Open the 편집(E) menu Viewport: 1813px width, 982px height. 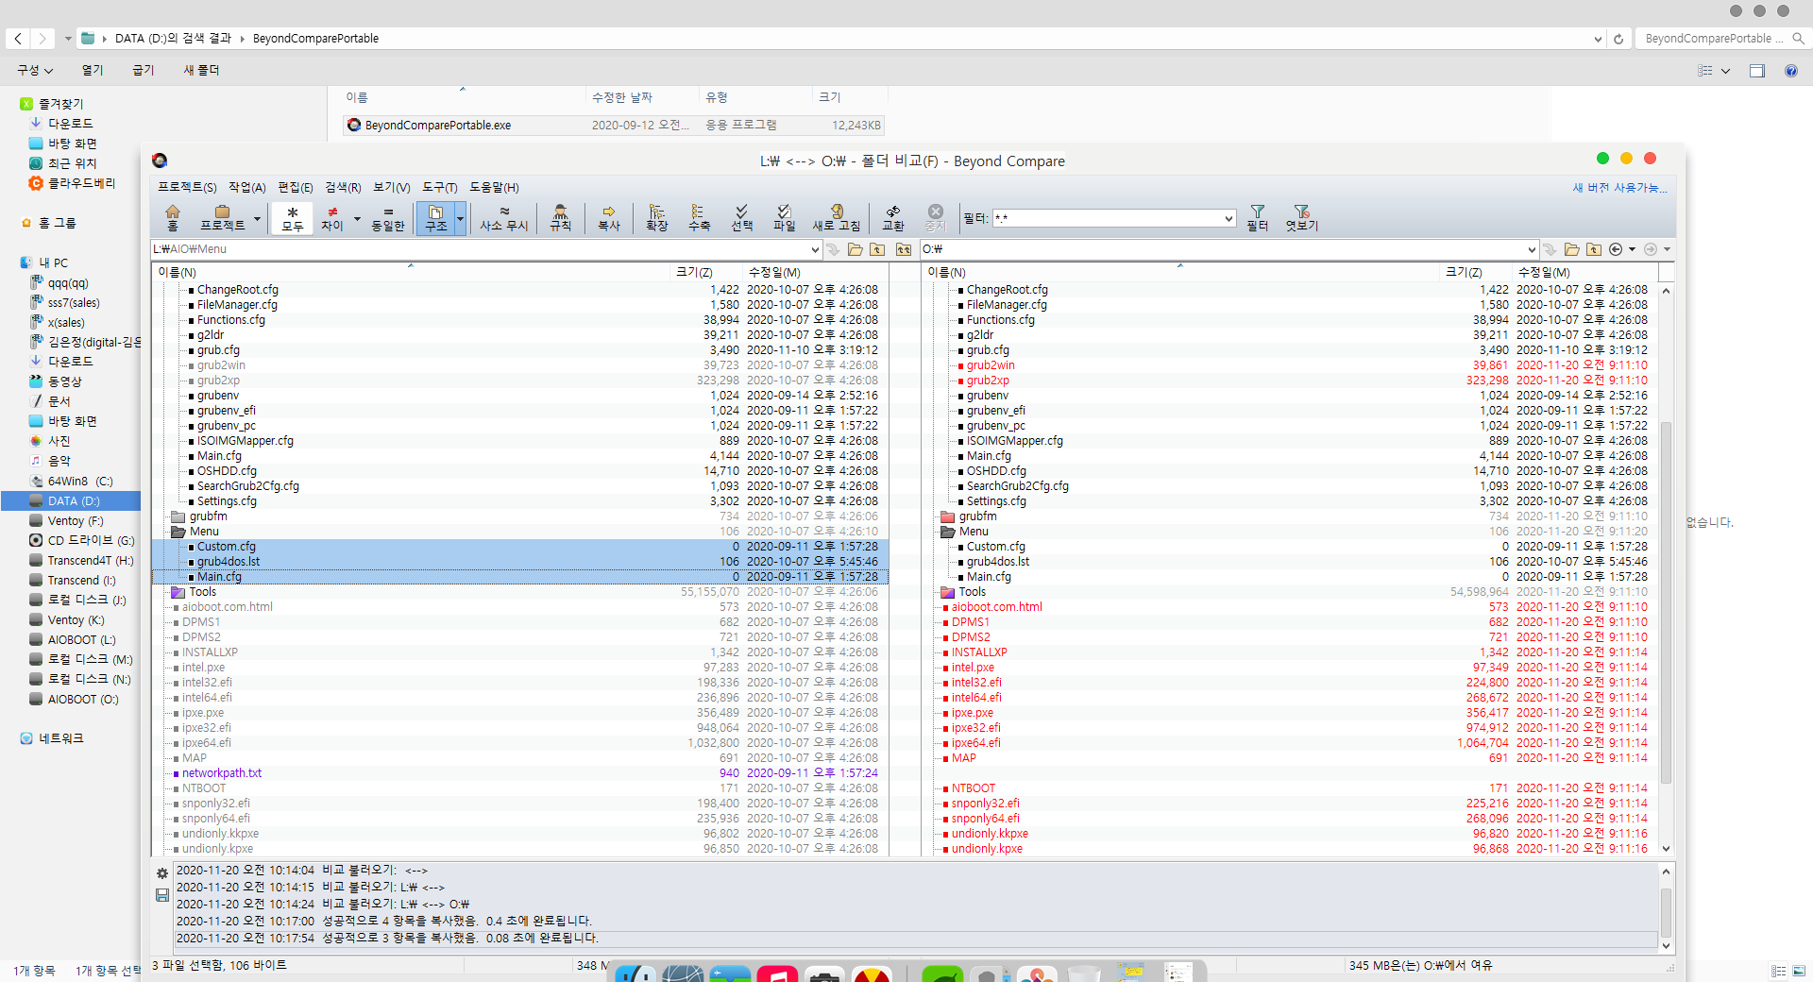tap(296, 188)
